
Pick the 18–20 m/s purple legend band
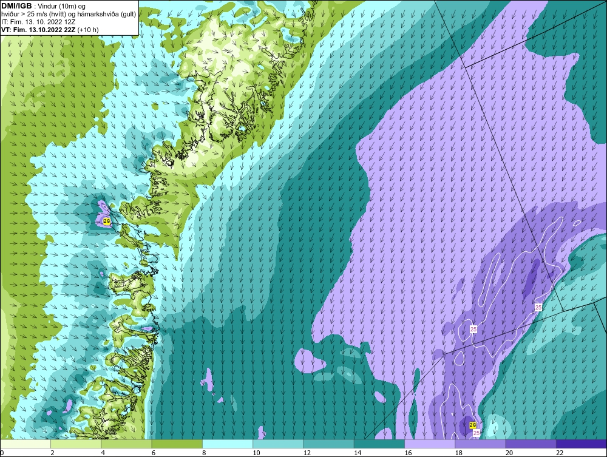pos(480,444)
